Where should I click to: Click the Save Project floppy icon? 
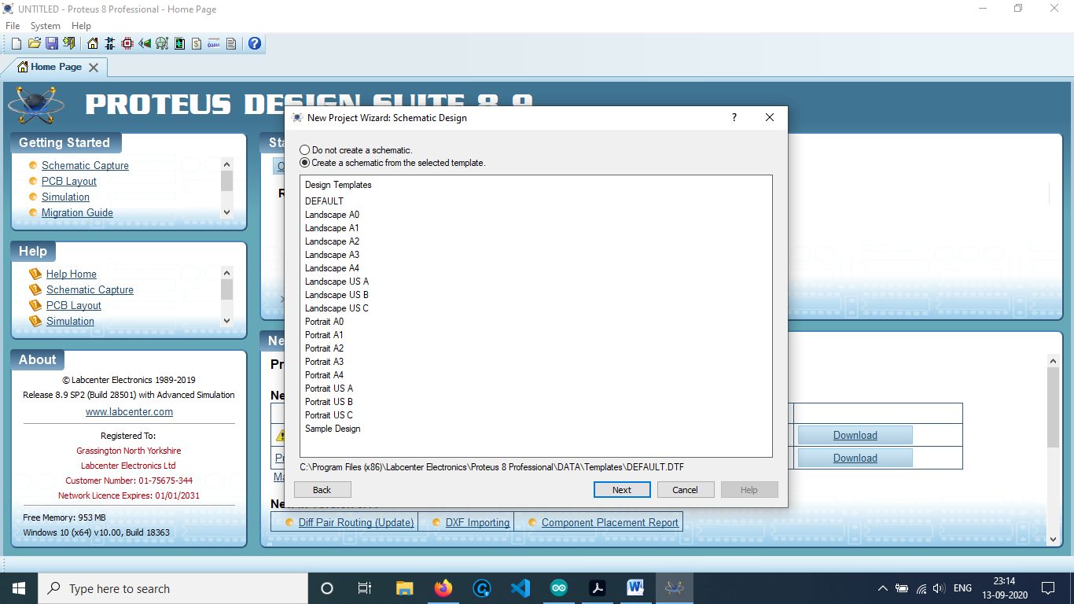tap(51, 43)
